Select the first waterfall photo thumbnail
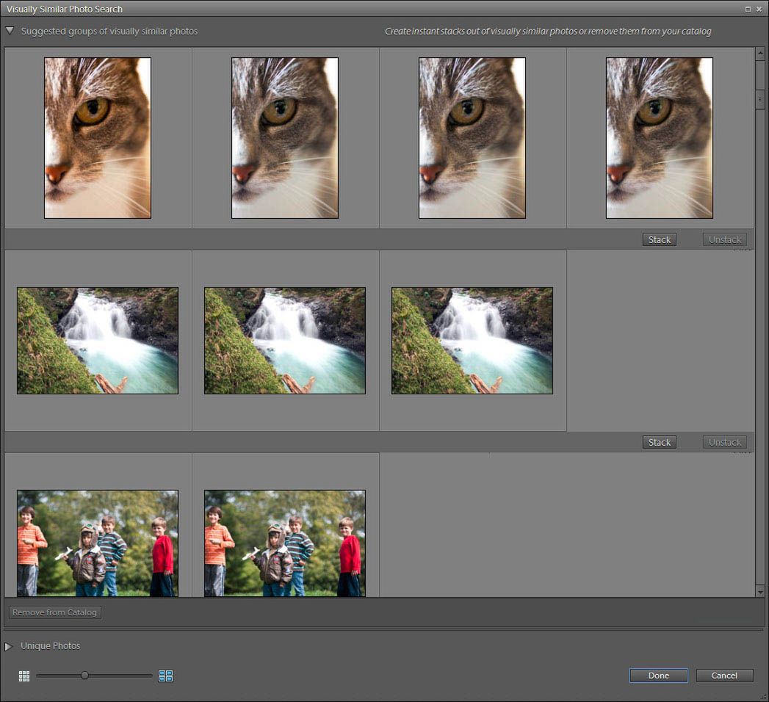The image size is (769, 702). point(98,341)
